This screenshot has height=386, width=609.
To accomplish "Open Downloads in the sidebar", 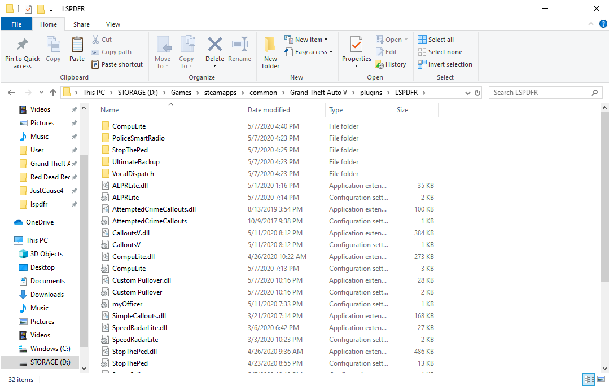I will pos(47,295).
